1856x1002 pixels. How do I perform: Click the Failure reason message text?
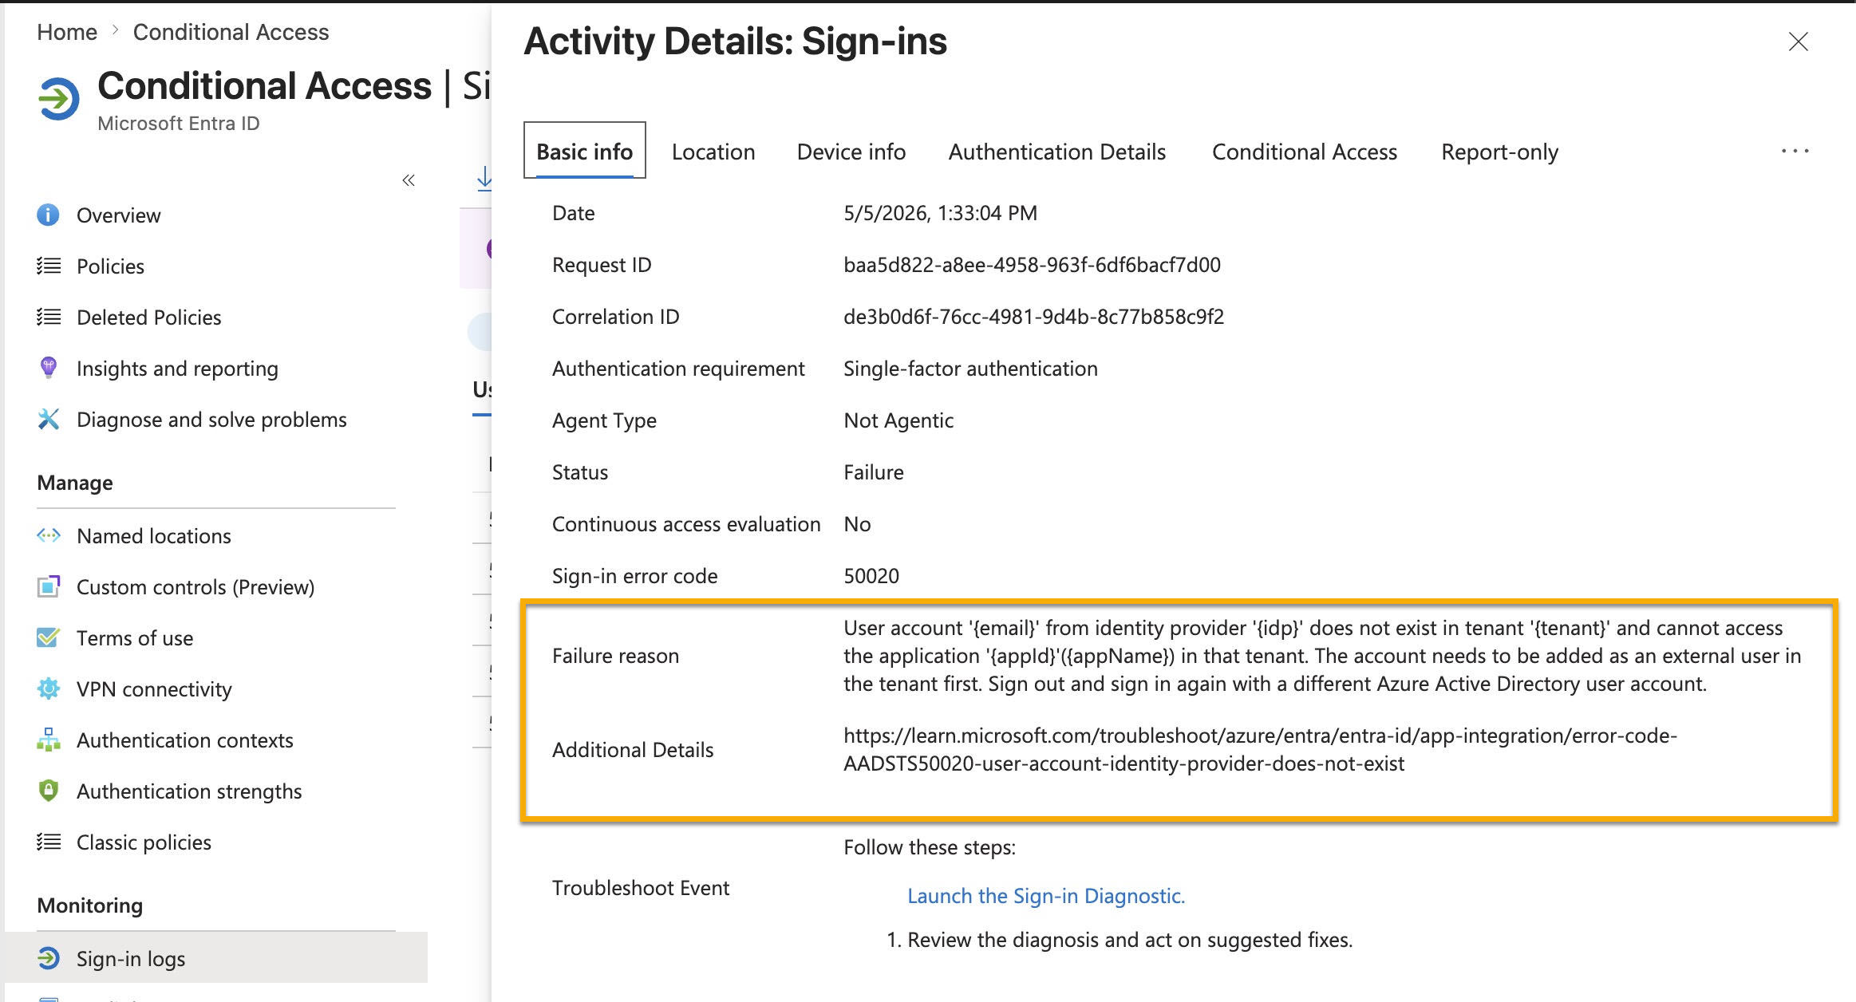[1322, 656]
